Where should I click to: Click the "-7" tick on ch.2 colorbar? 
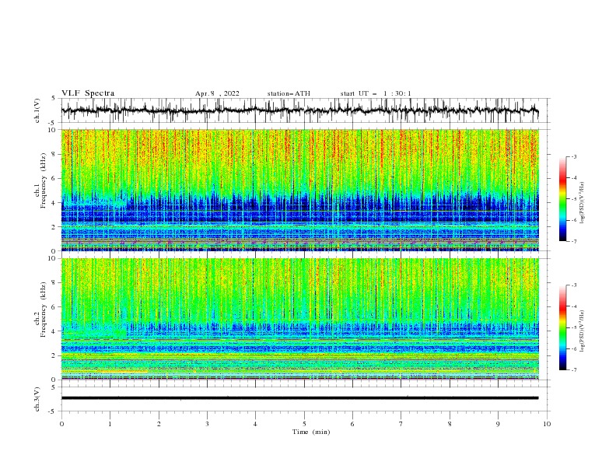coord(574,369)
